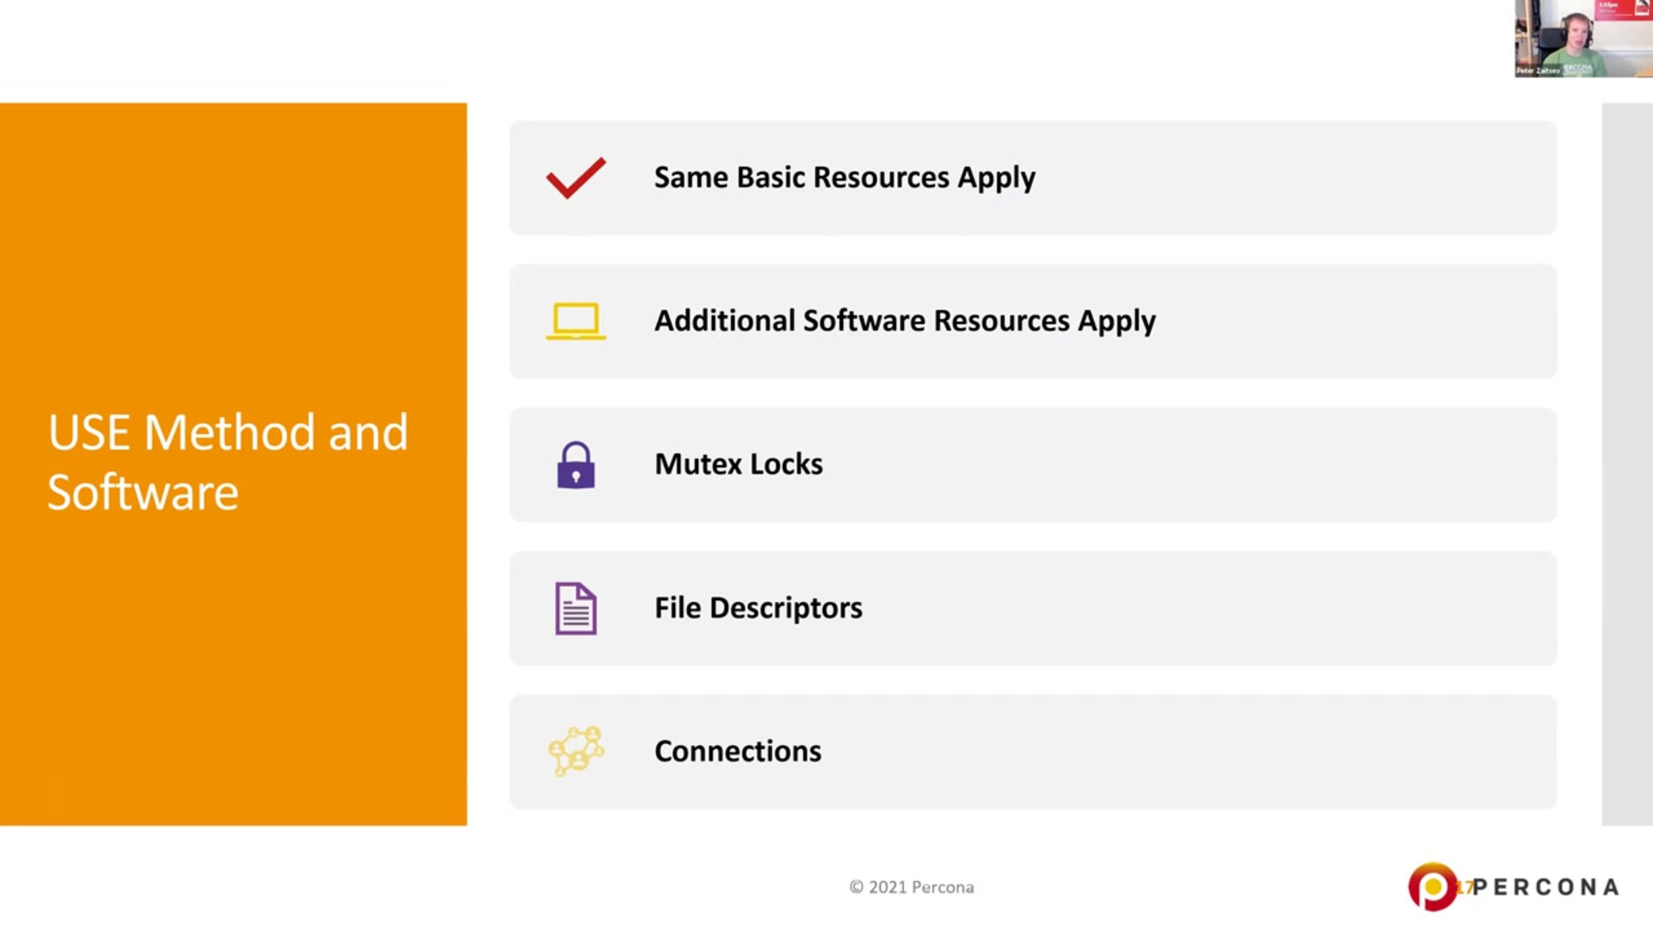Viewport: 1653px width, 930px height.
Task: Click the '© 2021 Percona' footer text
Action: (x=911, y=887)
